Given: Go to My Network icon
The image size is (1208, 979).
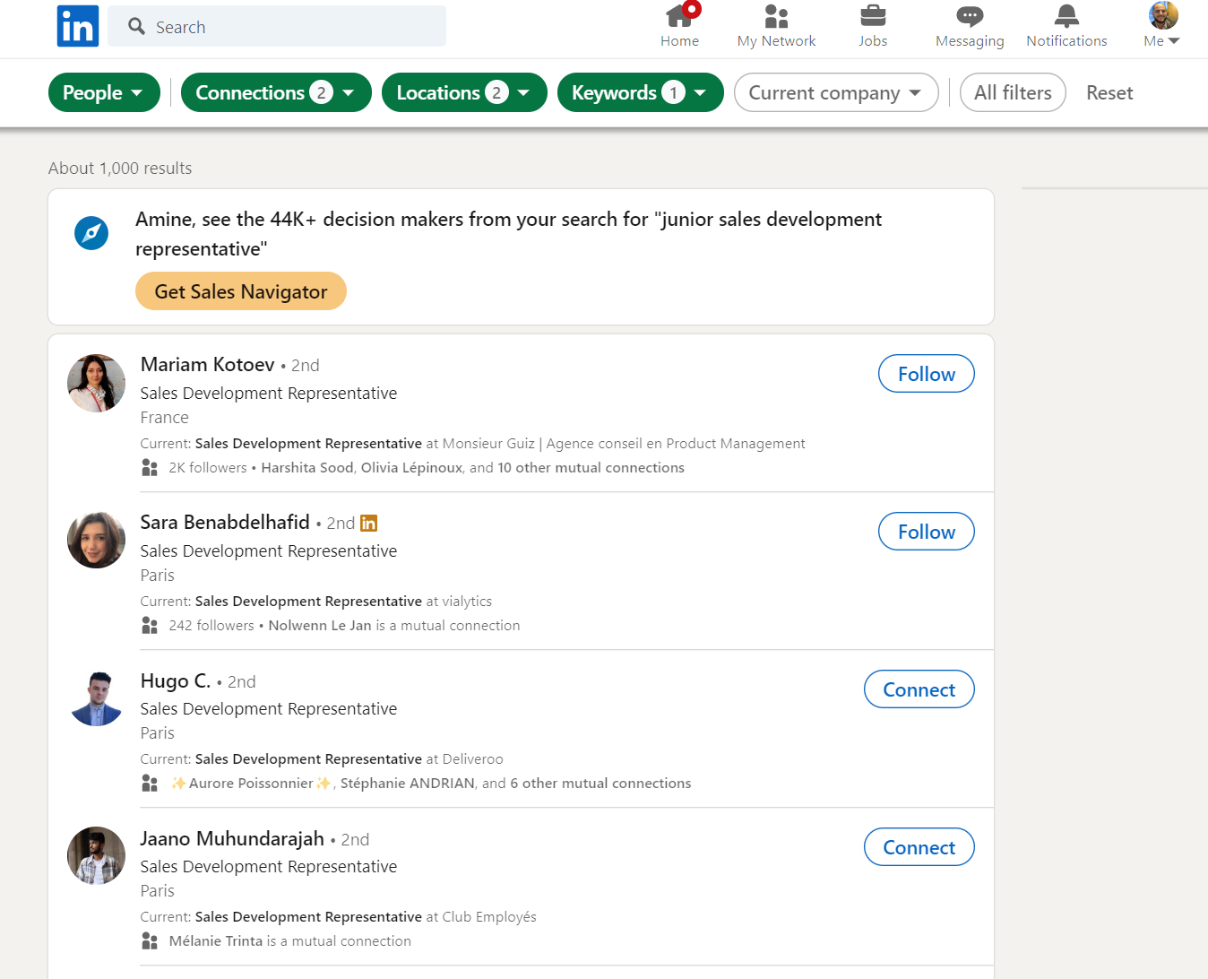Looking at the screenshot, I should point(776,16).
